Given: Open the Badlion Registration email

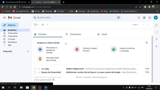Looking at the screenshot, I should coord(92,69).
